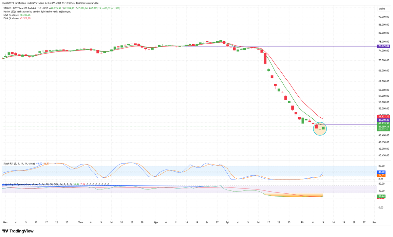Screen dimensions: 393x237
Task: Click the purple 48.290,40 price label
Action: pyautogui.click(x=384, y=120)
